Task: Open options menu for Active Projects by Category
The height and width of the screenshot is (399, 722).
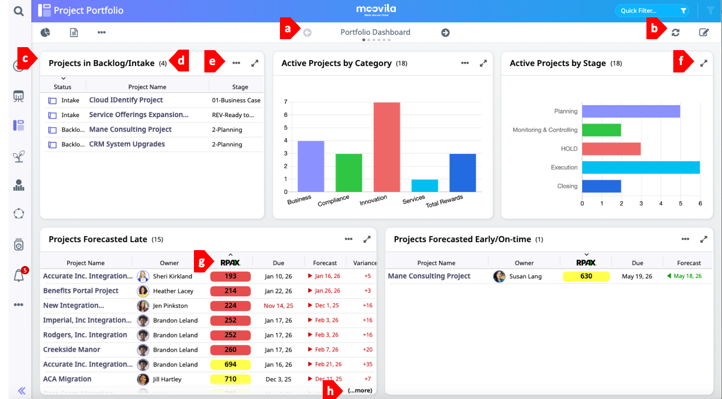Action: tap(465, 64)
